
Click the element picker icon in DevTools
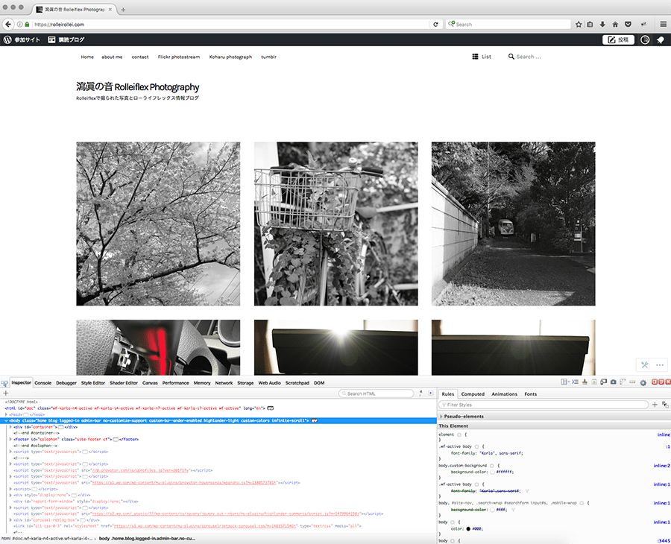(x=5, y=383)
